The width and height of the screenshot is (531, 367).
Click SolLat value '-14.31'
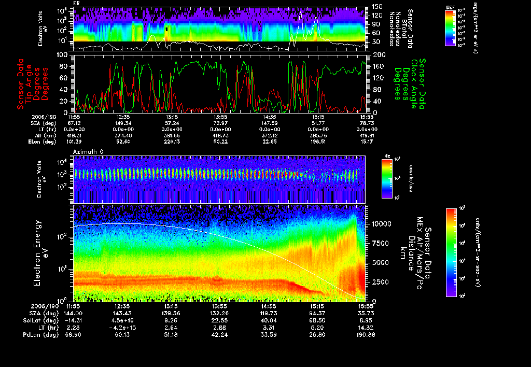74,320
